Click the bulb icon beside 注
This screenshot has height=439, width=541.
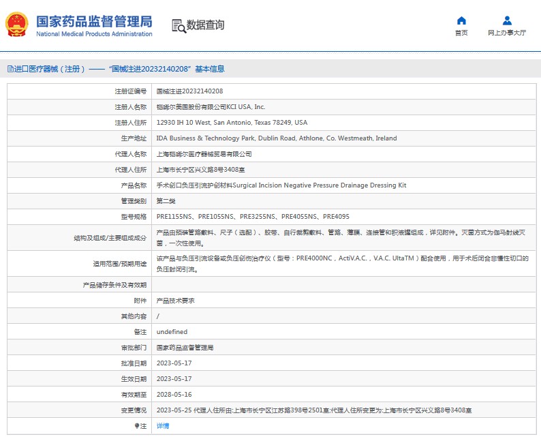137,426
